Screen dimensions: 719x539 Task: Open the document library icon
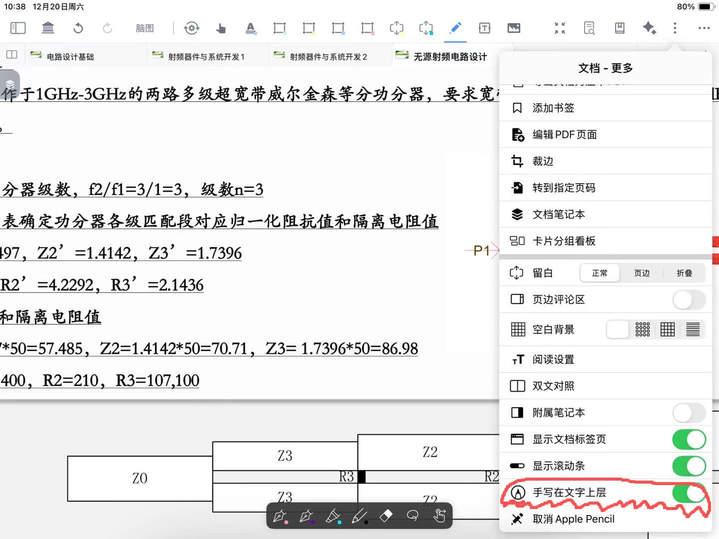(48, 28)
